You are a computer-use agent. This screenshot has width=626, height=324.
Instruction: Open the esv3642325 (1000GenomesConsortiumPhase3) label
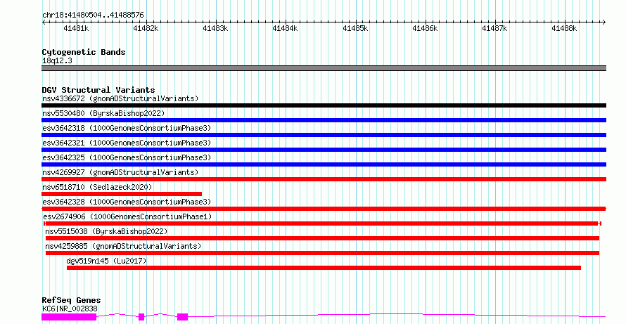click(127, 157)
